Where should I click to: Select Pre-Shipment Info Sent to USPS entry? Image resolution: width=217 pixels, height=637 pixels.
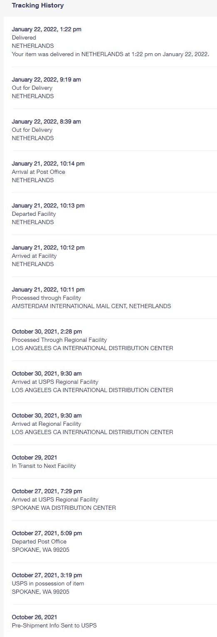click(x=54, y=625)
